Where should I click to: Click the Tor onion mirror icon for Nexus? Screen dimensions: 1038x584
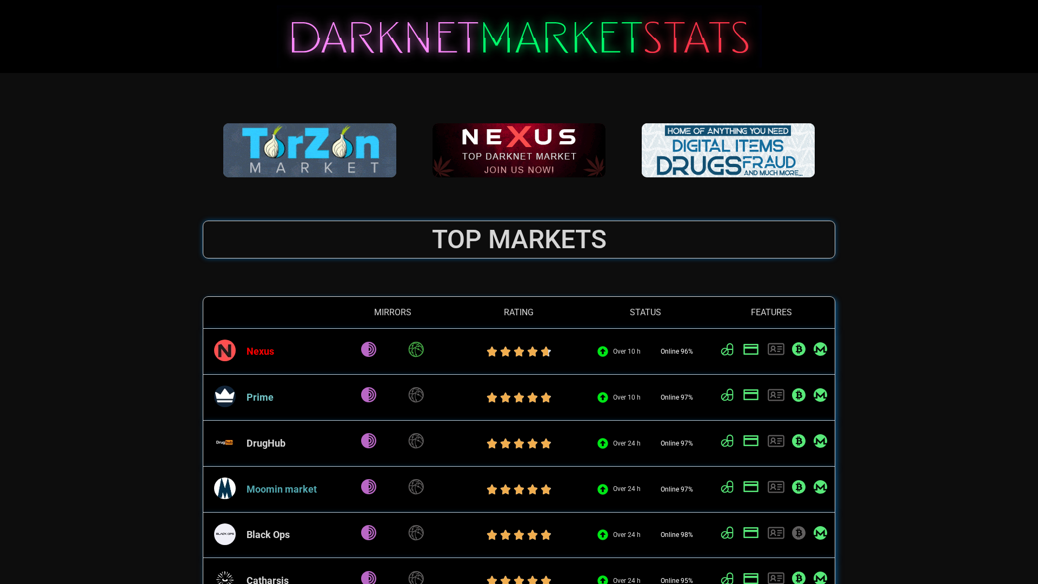pos(369,349)
